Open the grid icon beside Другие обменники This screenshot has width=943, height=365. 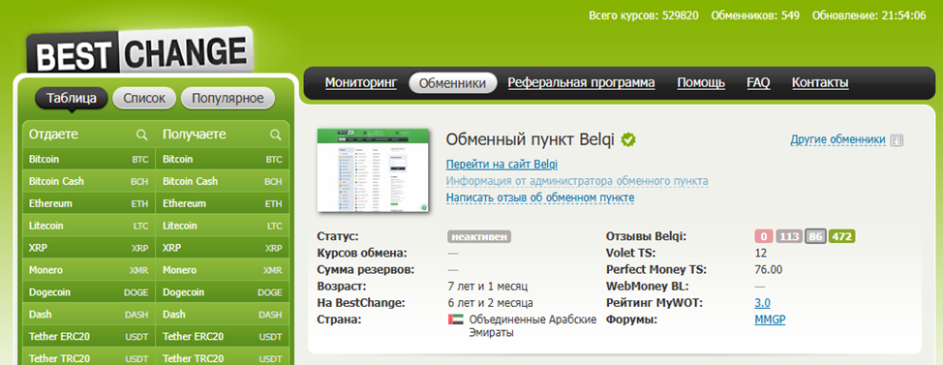coord(897,140)
